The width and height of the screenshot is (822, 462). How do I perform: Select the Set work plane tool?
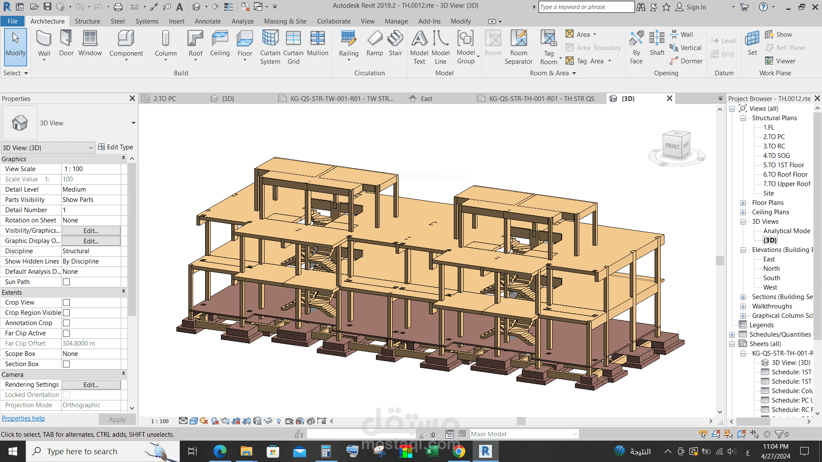(x=752, y=44)
